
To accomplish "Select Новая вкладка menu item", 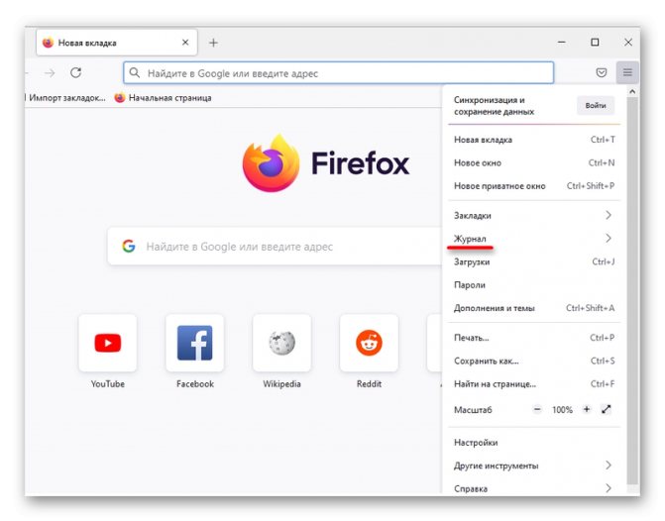I will pyautogui.click(x=534, y=140).
